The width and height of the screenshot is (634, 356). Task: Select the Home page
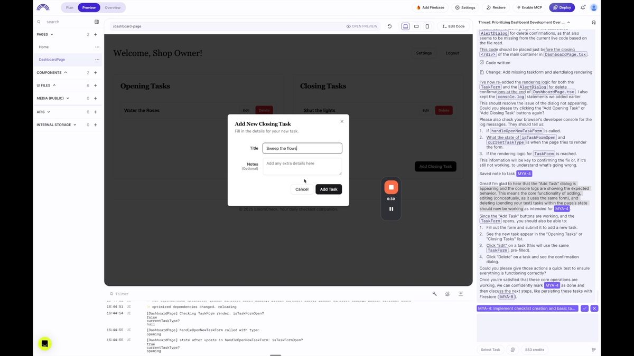pos(44,47)
